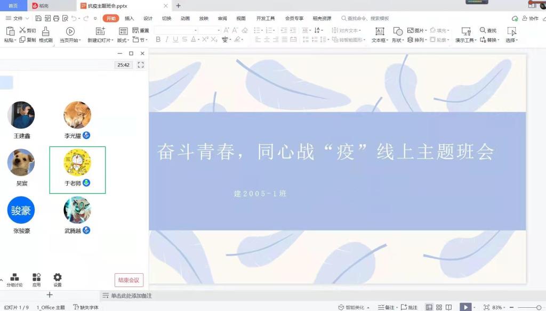Click the End Meeting (结束会议) button

point(129,280)
